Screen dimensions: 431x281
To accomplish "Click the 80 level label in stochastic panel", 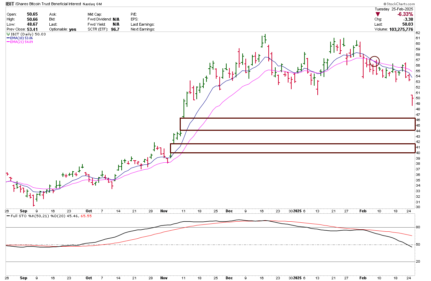I will click(418, 228).
